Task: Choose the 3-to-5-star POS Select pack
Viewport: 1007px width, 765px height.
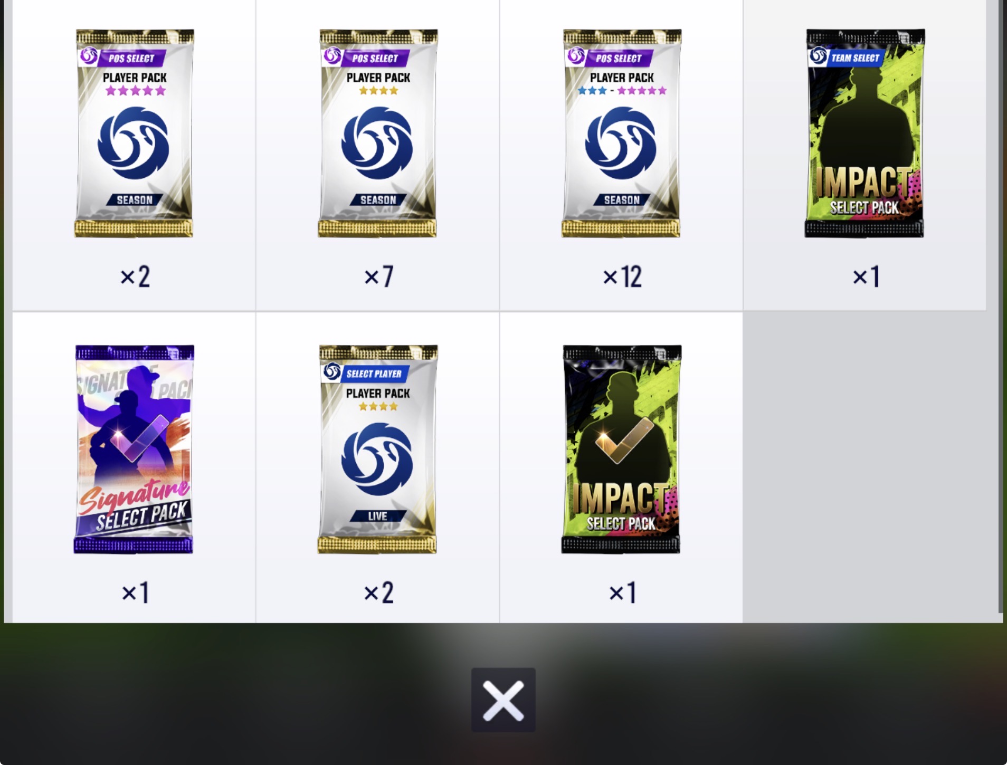Action: click(x=621, y=133)
